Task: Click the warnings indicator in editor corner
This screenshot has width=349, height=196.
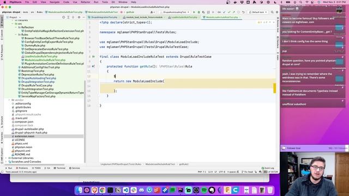Action: (262, 22)
